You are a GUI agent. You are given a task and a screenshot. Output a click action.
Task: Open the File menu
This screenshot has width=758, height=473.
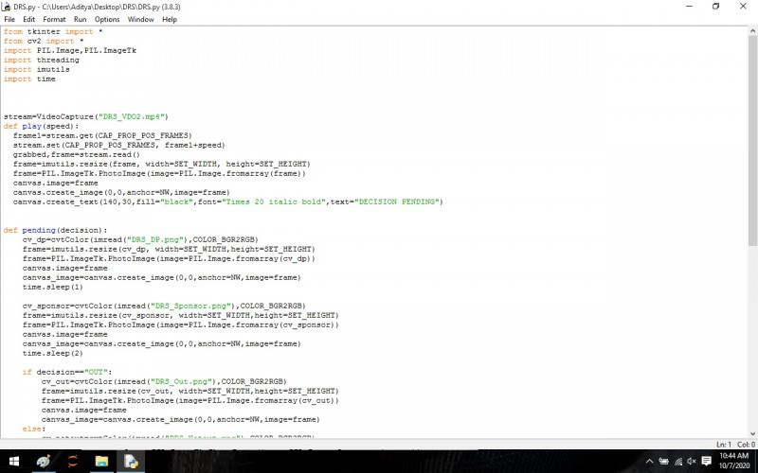pos(9,19)
